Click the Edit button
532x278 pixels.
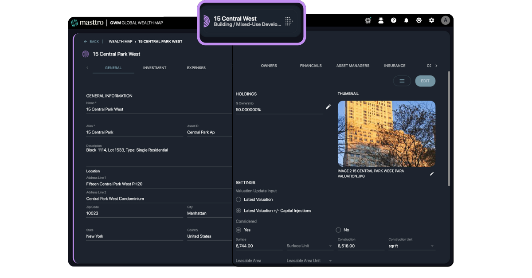click(x=425, y=81)
